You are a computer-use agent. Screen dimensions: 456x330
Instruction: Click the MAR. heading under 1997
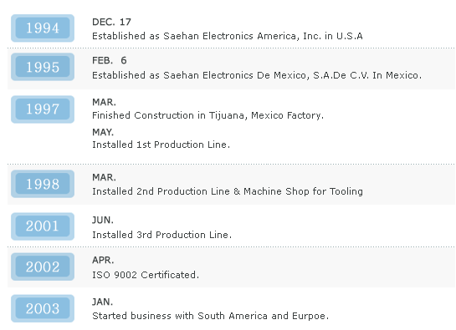click(104, 102)
